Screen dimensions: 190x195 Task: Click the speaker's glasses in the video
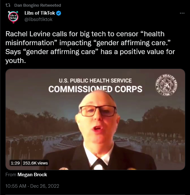(x=98, y=111)
